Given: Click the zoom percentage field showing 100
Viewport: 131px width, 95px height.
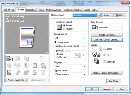Looking at the screenshot, I should [76, 55].
